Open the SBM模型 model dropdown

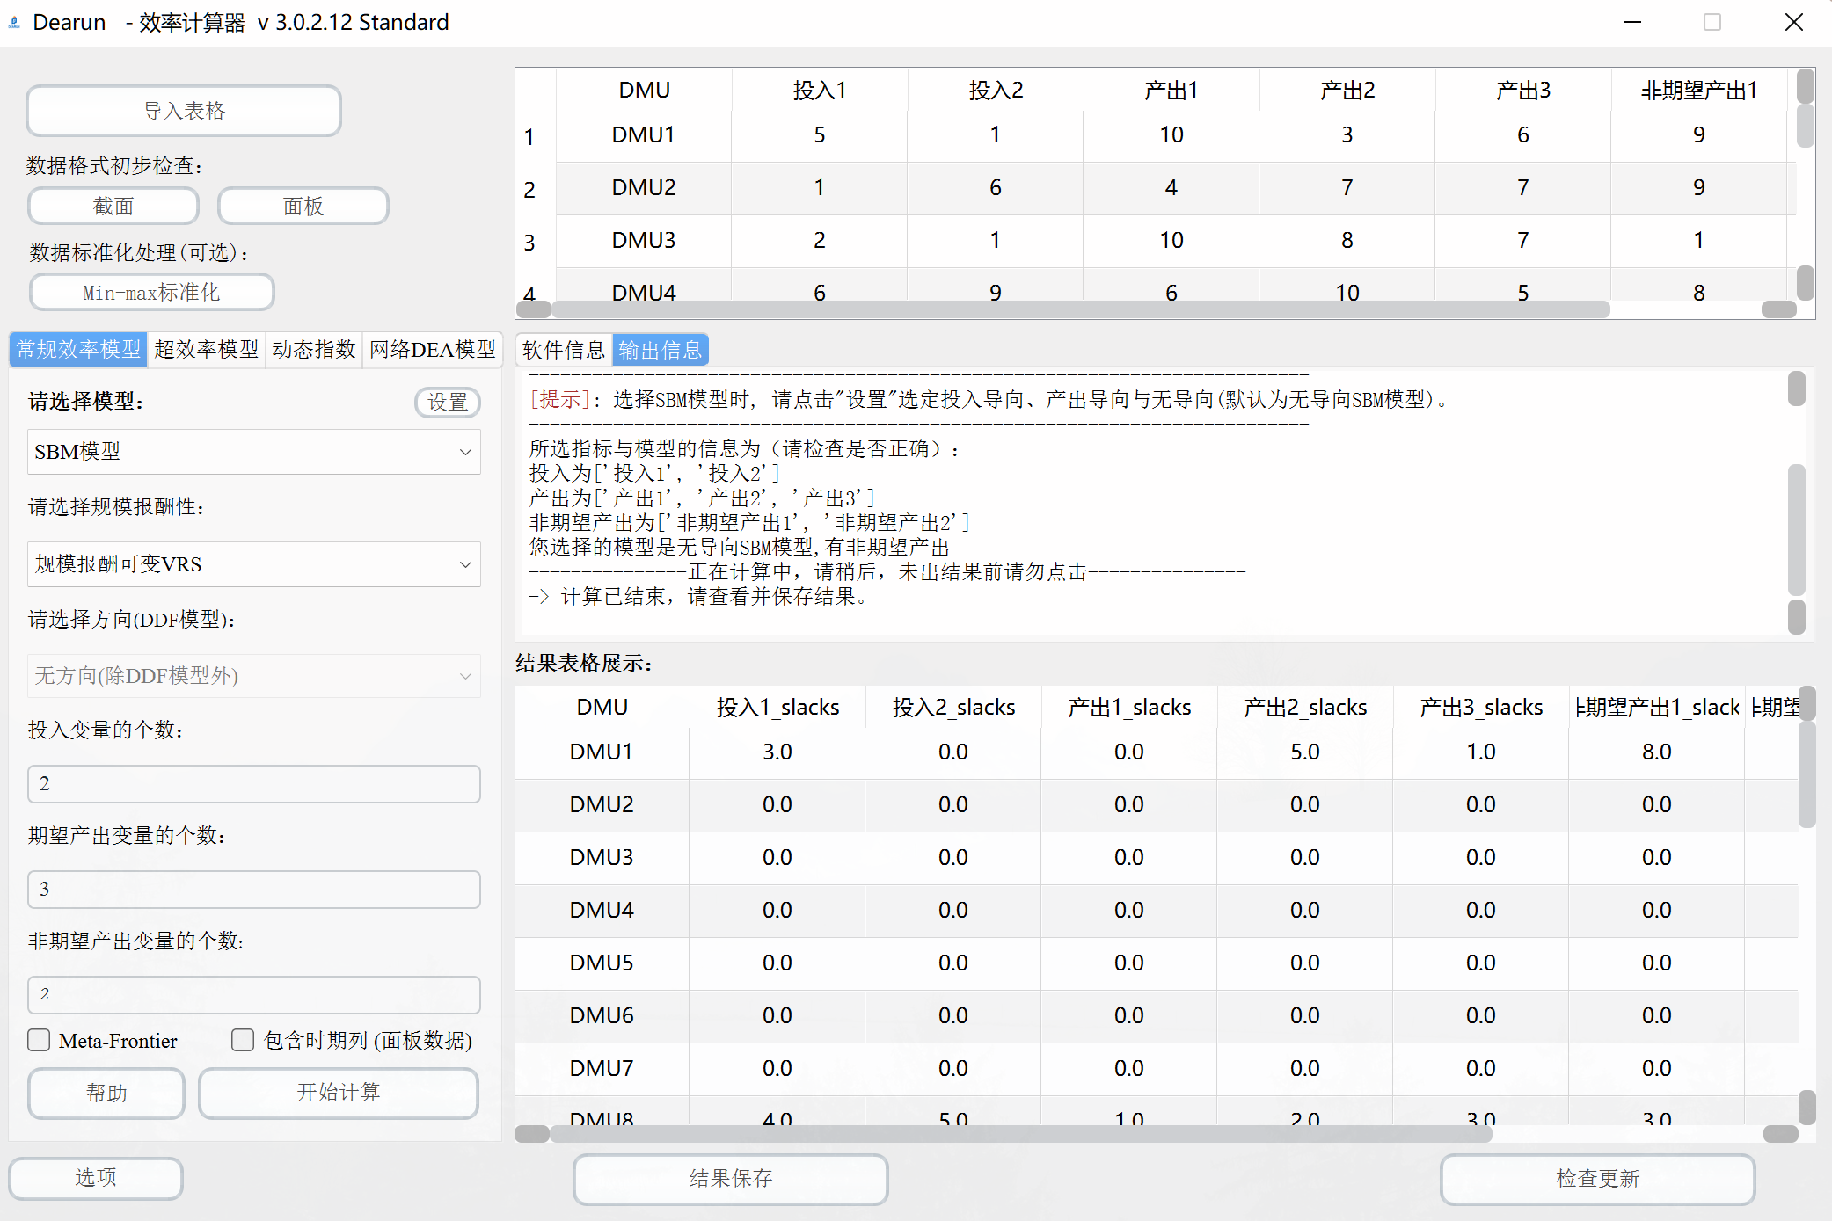[253, 452]
